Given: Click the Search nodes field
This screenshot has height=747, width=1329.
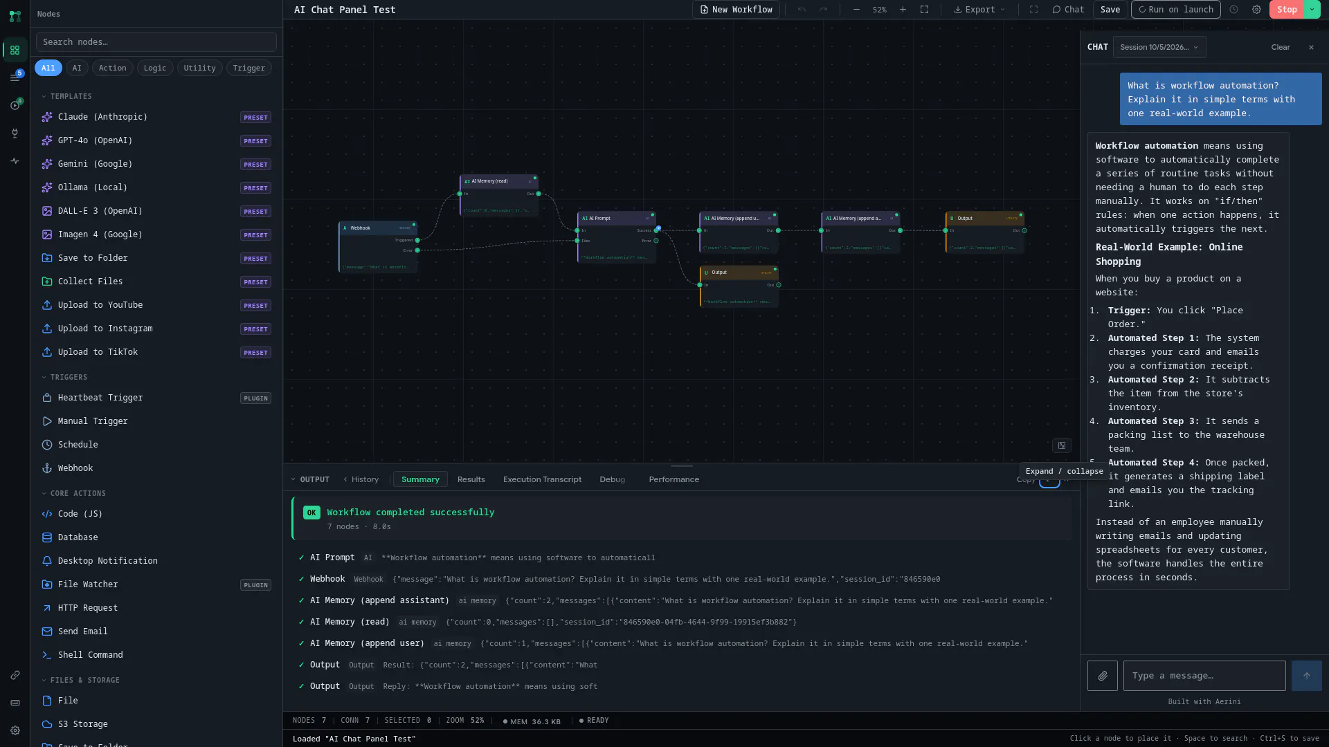Looking at the screenshot, I should pyautogui.click(x=156, y=42).
